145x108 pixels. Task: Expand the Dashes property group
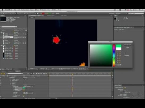pyautogui.click(x=12, y=97)
